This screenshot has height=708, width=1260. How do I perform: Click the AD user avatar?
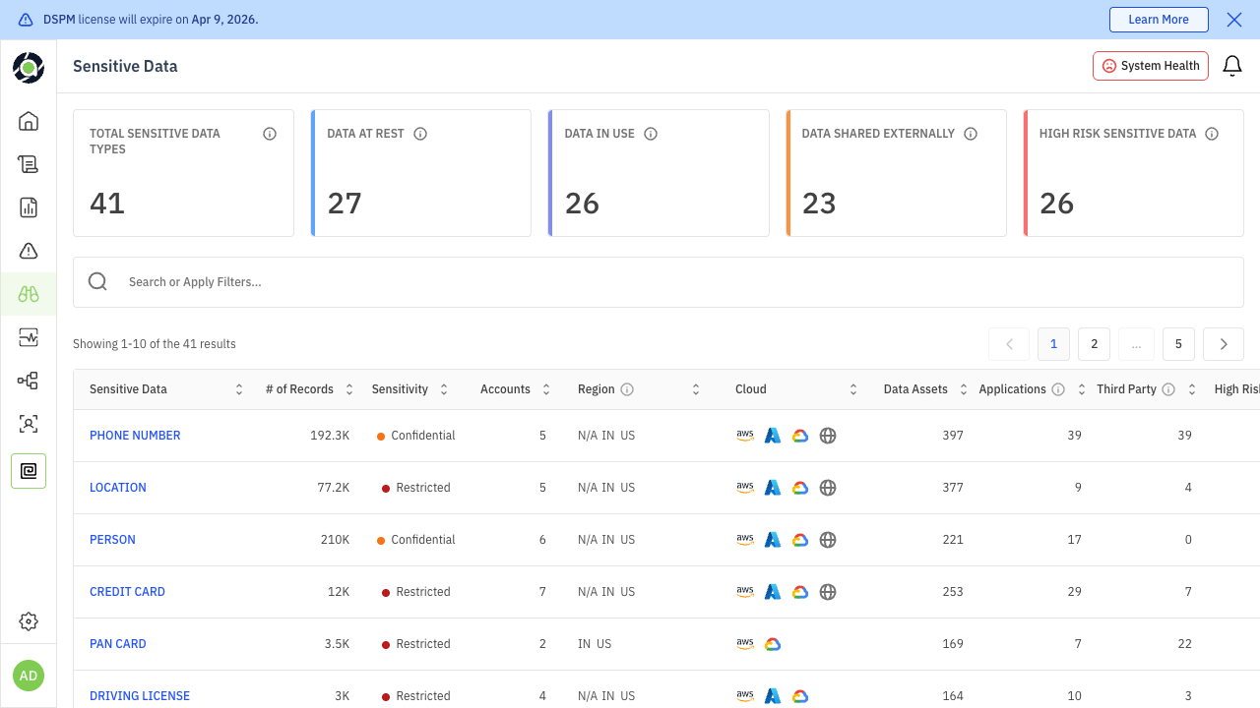pos(29,676)
